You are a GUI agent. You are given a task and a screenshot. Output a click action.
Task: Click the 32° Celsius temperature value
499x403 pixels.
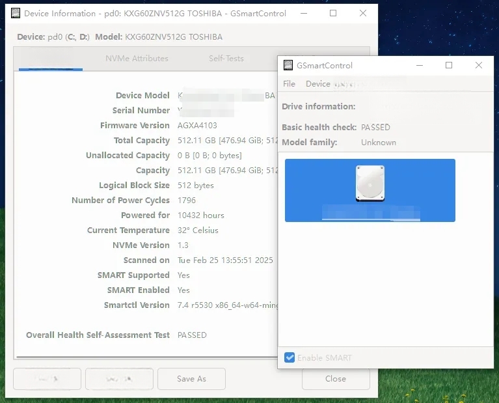tap(198, 230)
